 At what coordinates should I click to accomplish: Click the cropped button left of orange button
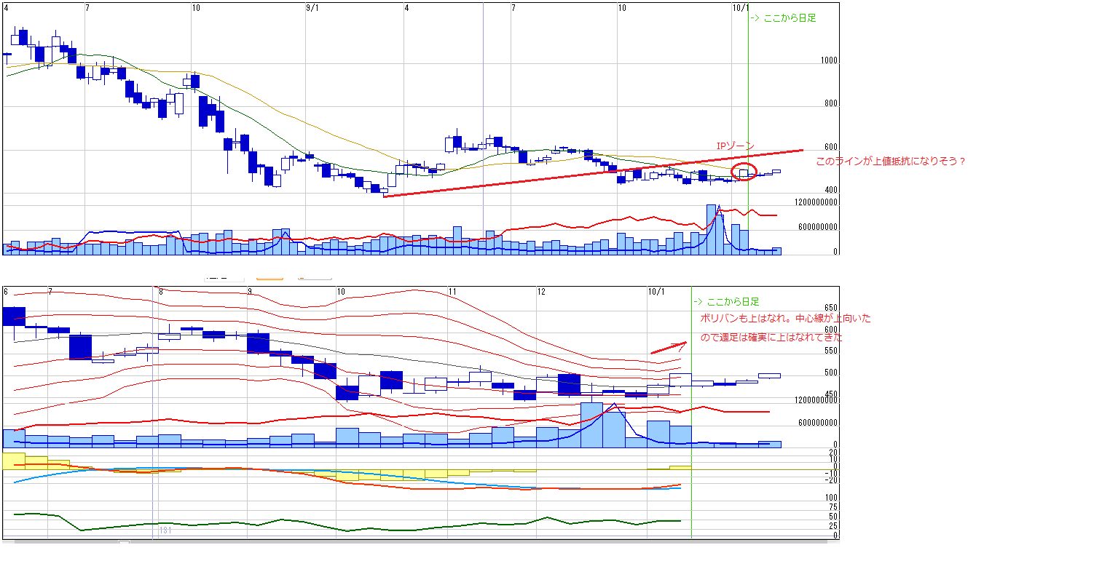(224, 277)
